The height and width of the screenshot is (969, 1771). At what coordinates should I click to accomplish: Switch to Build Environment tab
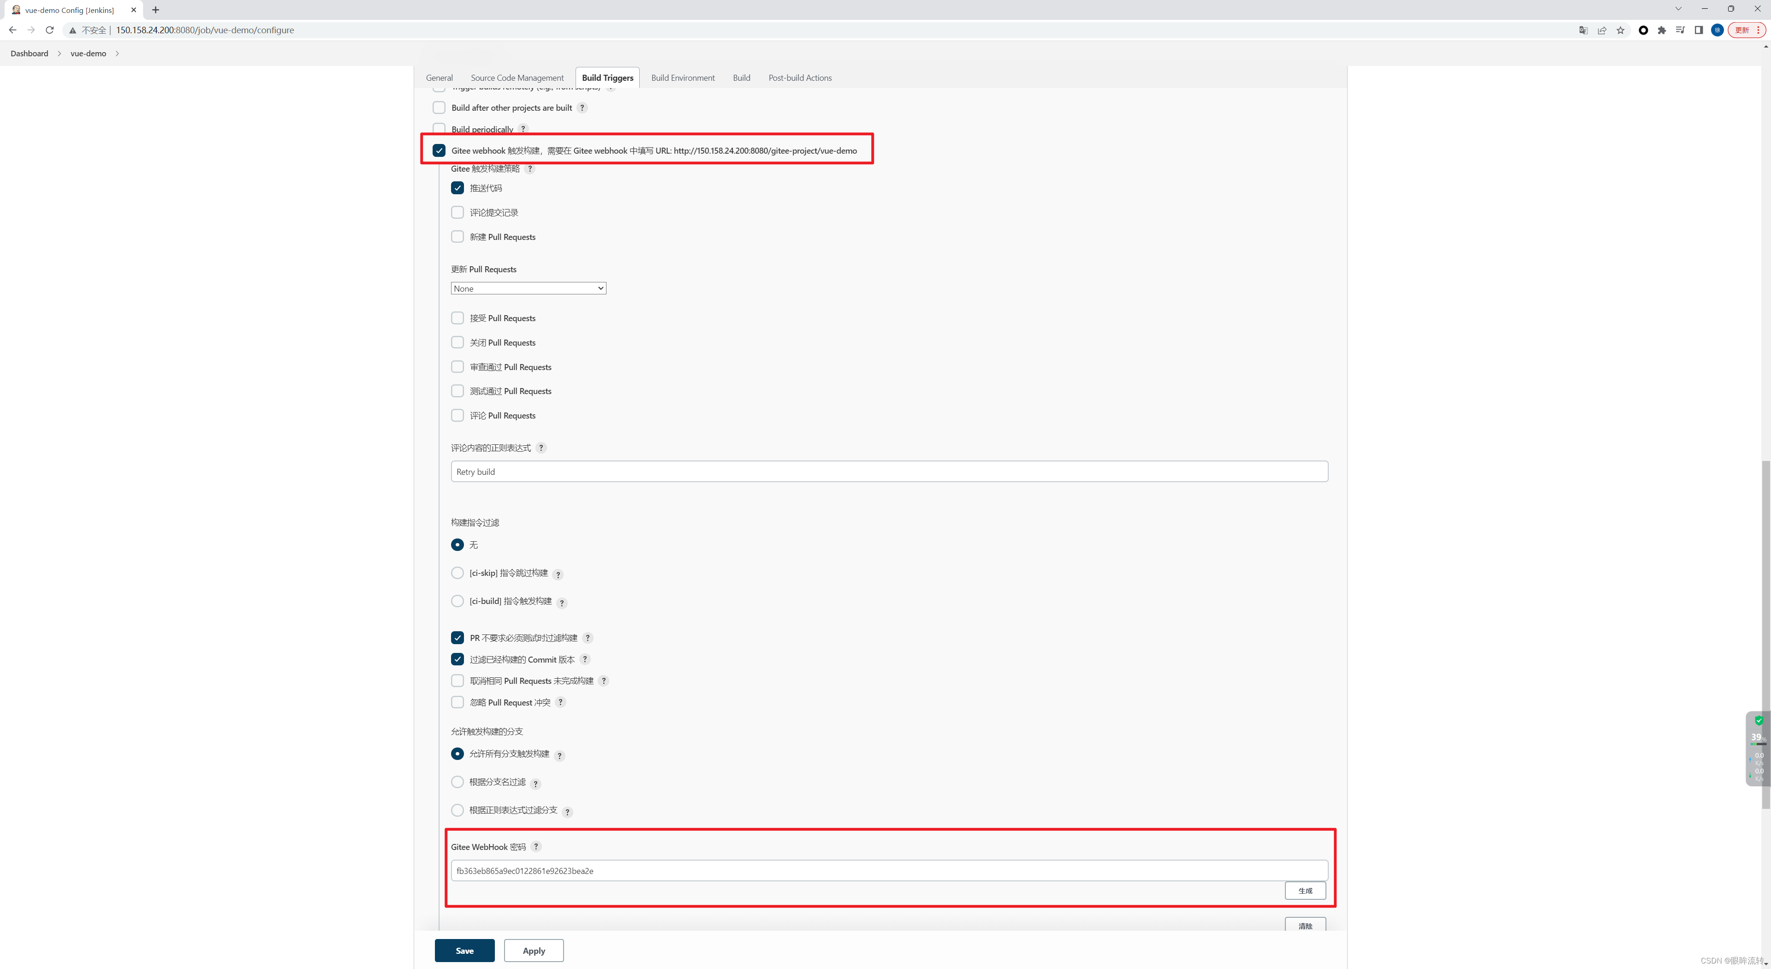pos(683,78)
